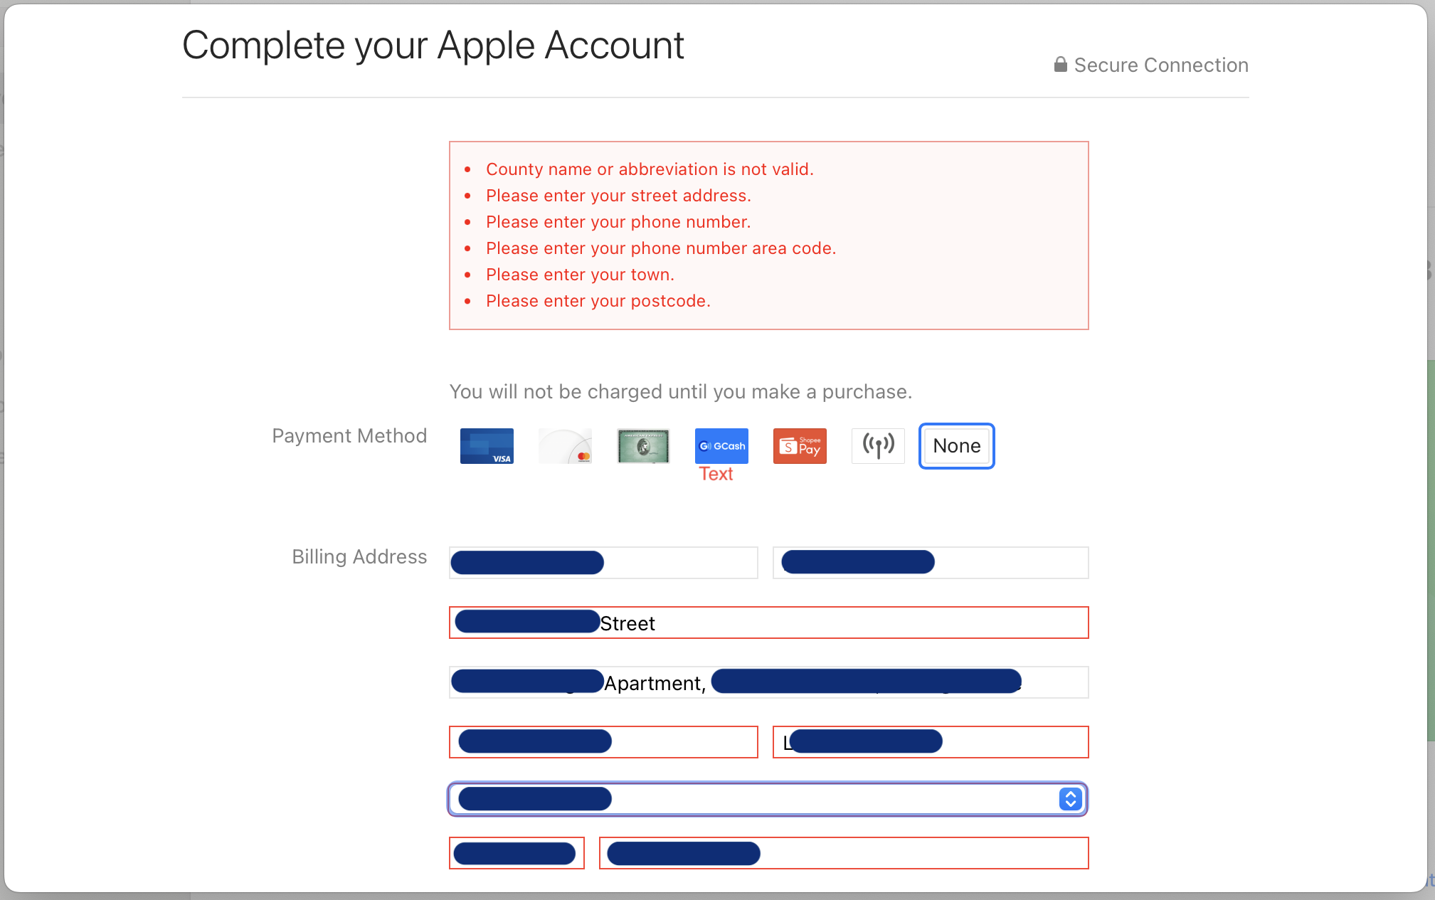This screenshot has height=900, width=1435.
Task: Click the Complete your Apple Account heading
Action: point(433,46)
